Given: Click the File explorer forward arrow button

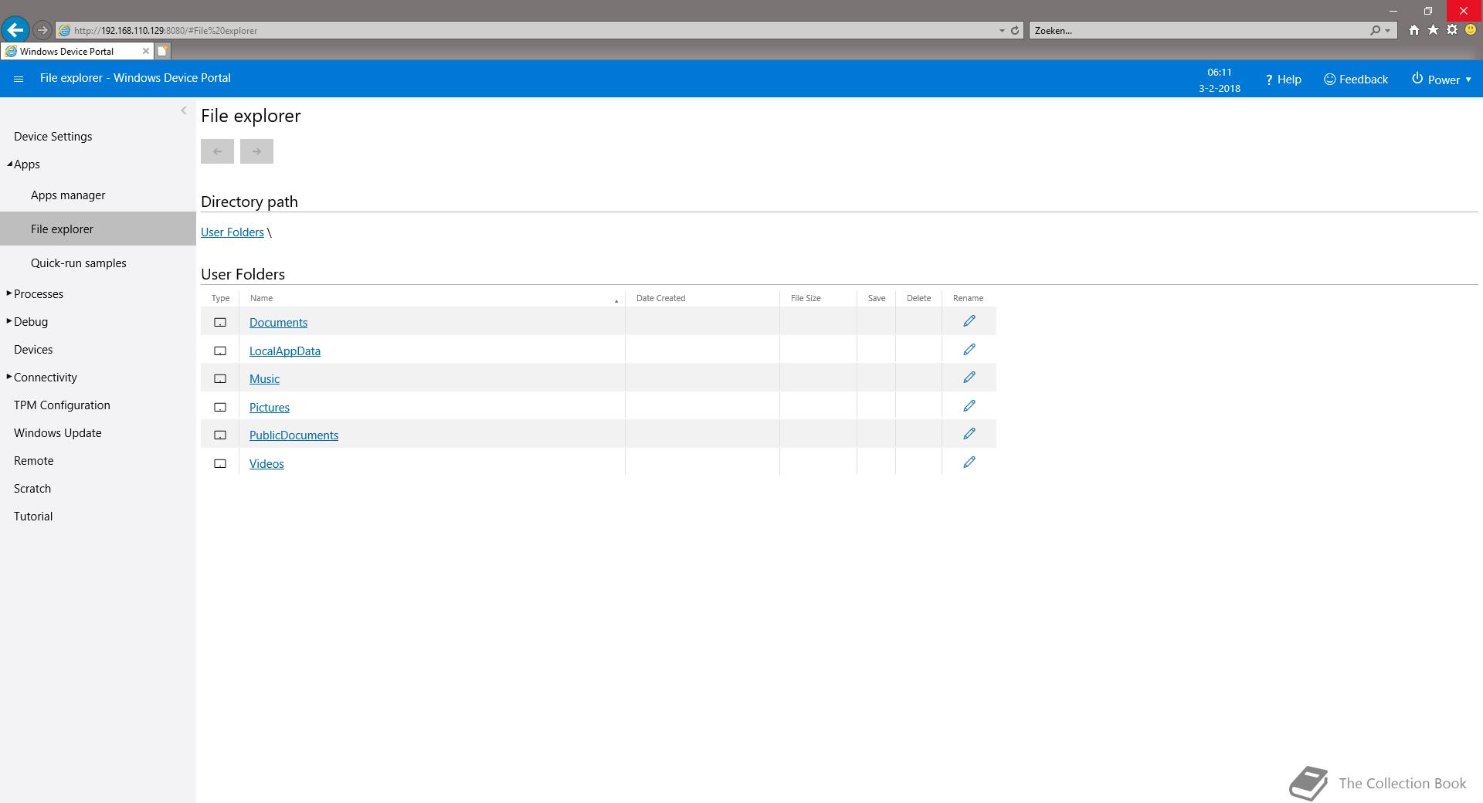Looking at the screenshot, I should [256, 151].
